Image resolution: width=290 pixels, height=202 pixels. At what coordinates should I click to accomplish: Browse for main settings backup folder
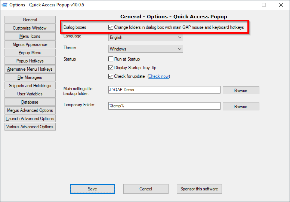241,90
